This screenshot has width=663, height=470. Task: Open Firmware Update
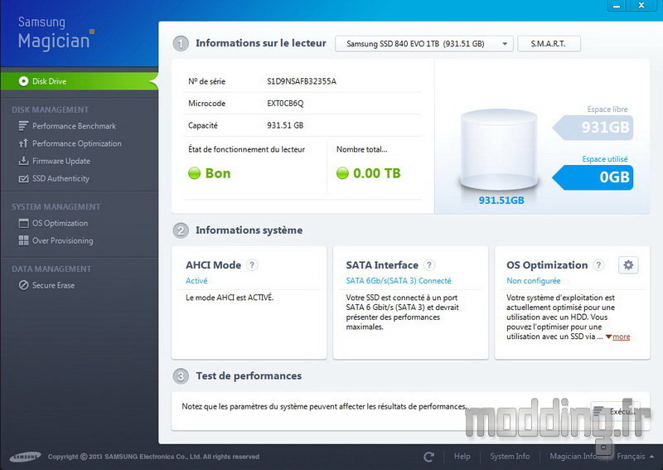(x=60, y=161)
